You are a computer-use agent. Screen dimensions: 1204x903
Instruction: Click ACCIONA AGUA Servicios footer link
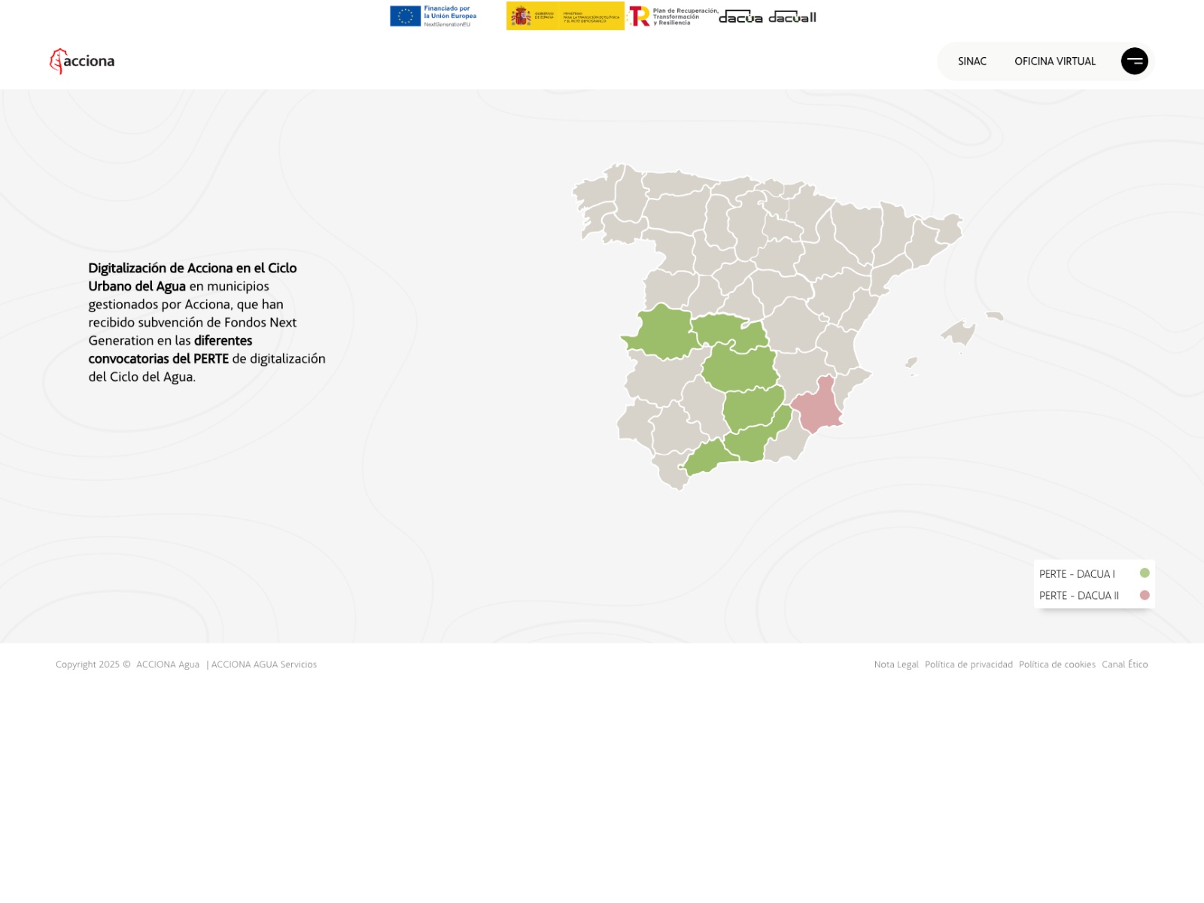[263, 664]
